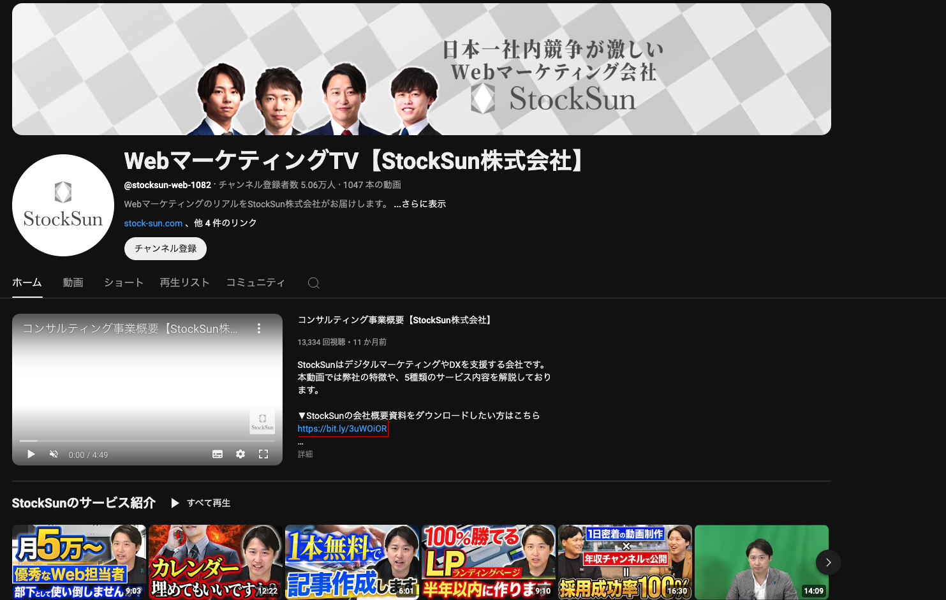This screenshot has height=600, width=946.
Task: Open the stock-sun.com link
Action: tap(153, 223)
